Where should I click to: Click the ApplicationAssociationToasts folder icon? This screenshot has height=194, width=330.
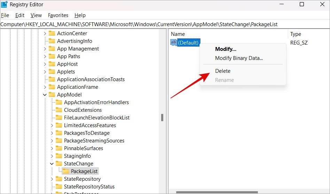pos(52,79)
